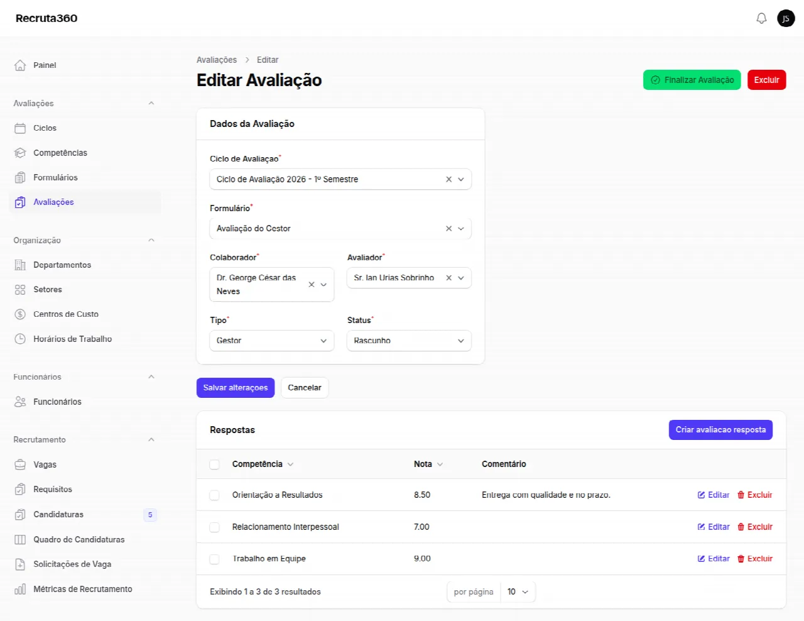This screenshot has height=621, width=804.
Task: Open the notifications bell
Action: [761, 18]
